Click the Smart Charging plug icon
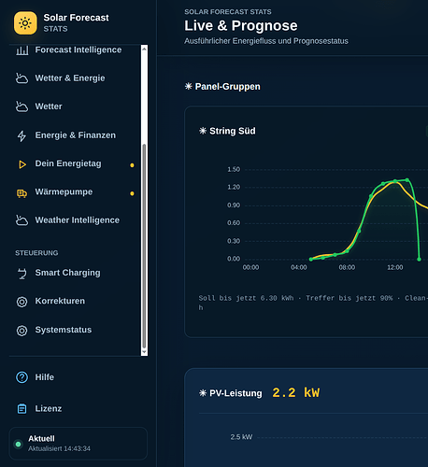This screenshot has height=467, width=428. tap(21, 274)
